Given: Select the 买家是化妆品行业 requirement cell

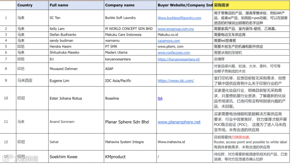Looking at the screenshot, I should tap(251, 98).
